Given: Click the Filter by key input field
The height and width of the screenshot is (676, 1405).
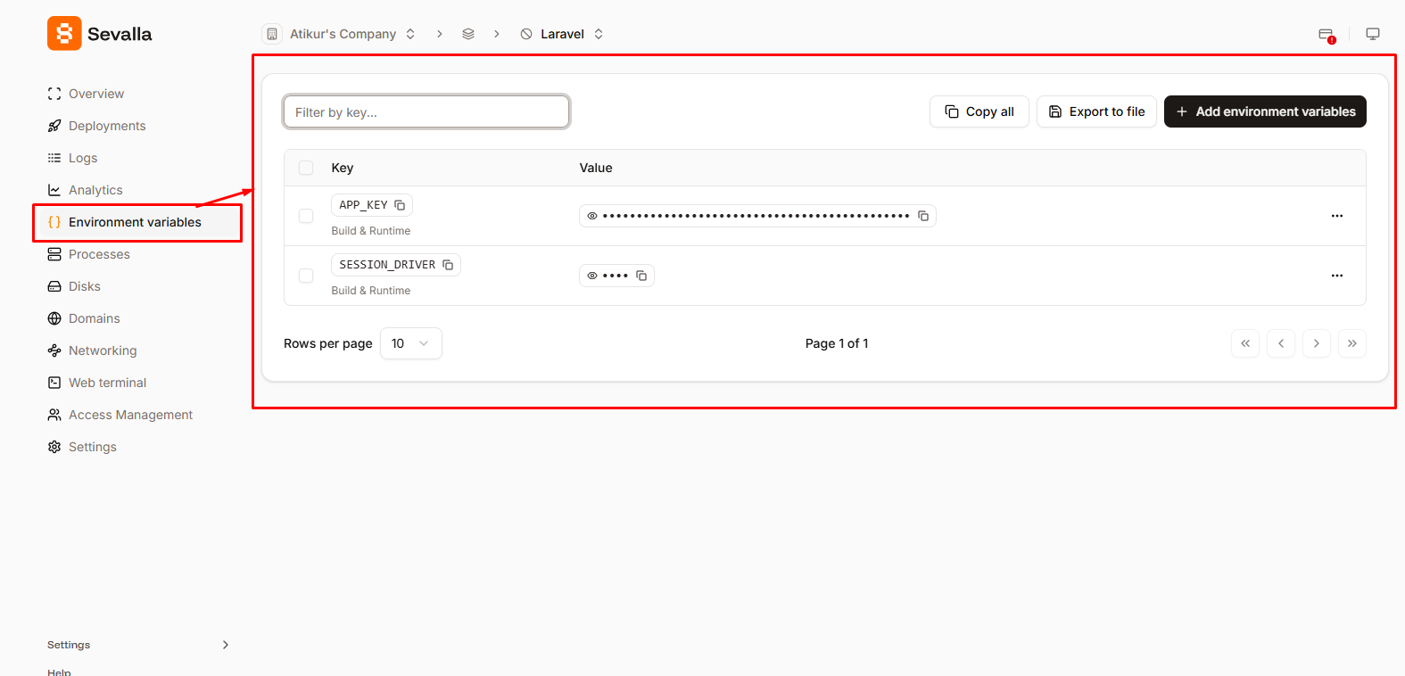Looking at the screenshot, I should (x=426, y=112).
